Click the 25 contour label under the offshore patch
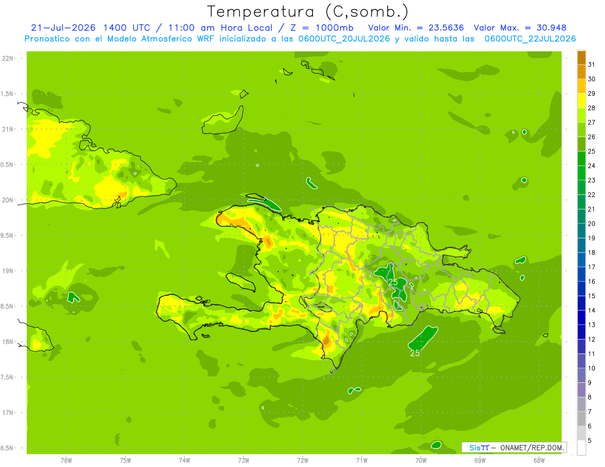The image size is (605, 467). (x=415, y=354)
